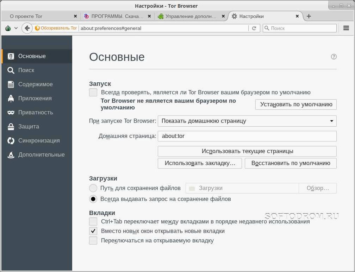Click the Загрузки folder path field
The image size is (355, 272).
(x=242, y=188)
